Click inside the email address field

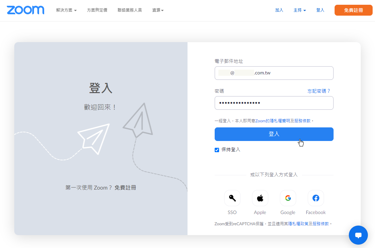point(274,73)
